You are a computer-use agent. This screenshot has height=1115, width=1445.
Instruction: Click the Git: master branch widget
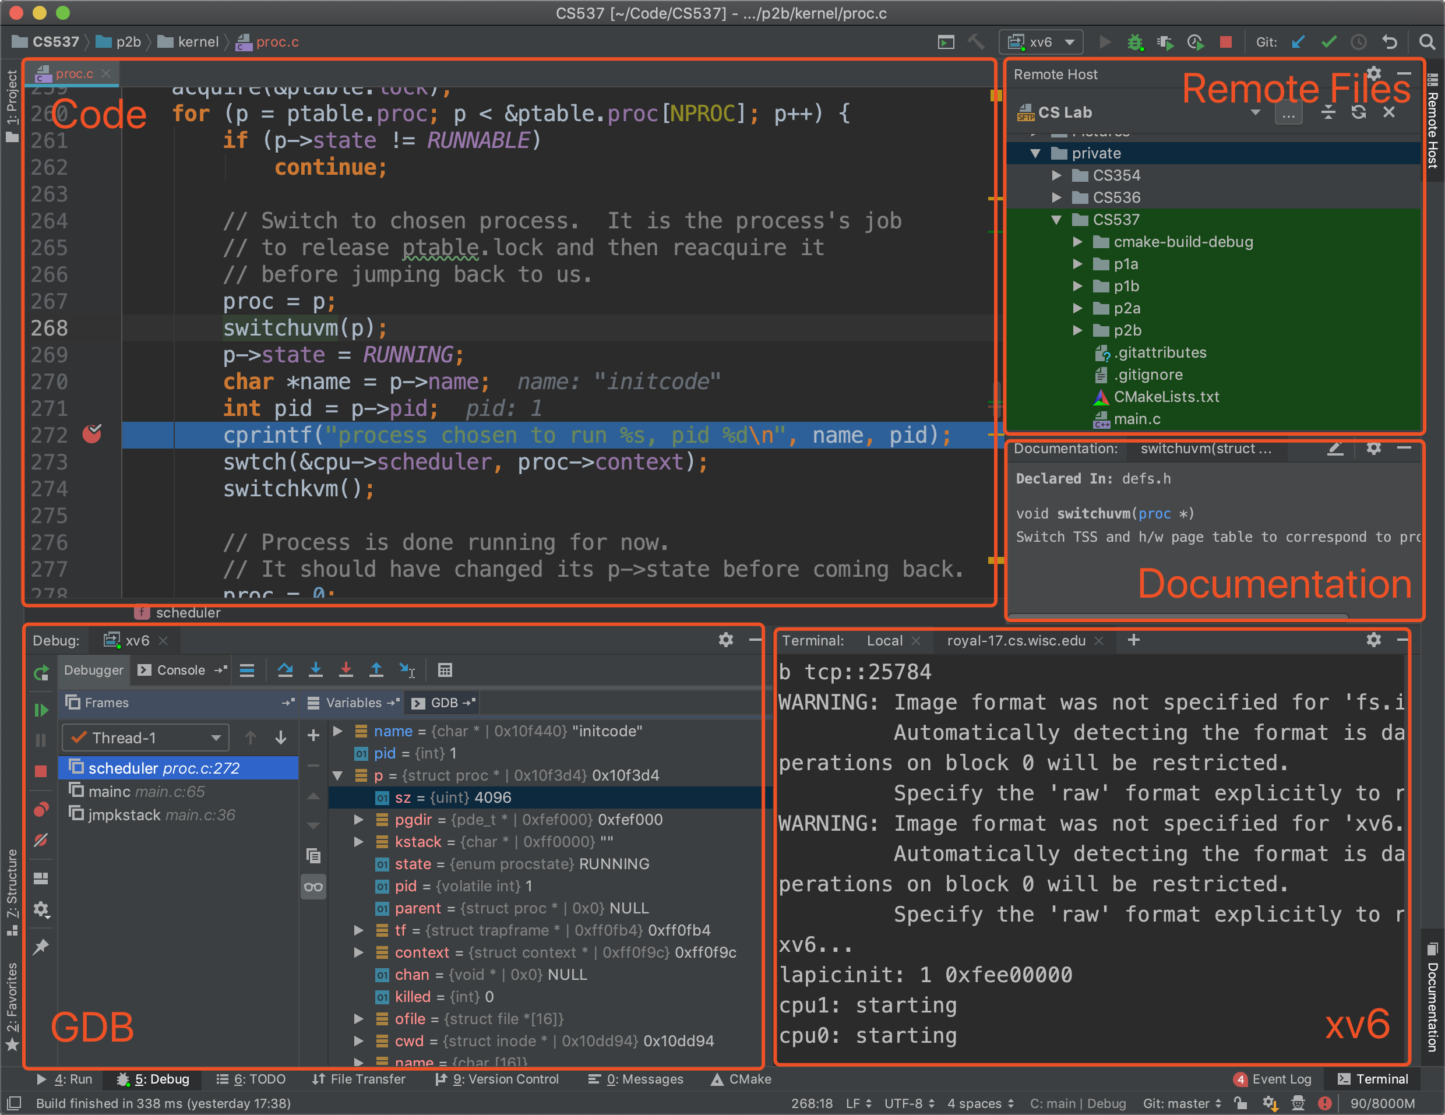1181,1103
